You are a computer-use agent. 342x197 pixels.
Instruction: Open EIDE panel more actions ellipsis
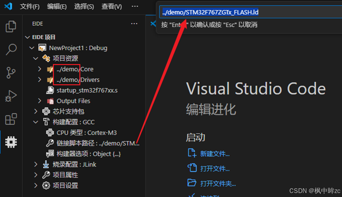click(134, 24)
